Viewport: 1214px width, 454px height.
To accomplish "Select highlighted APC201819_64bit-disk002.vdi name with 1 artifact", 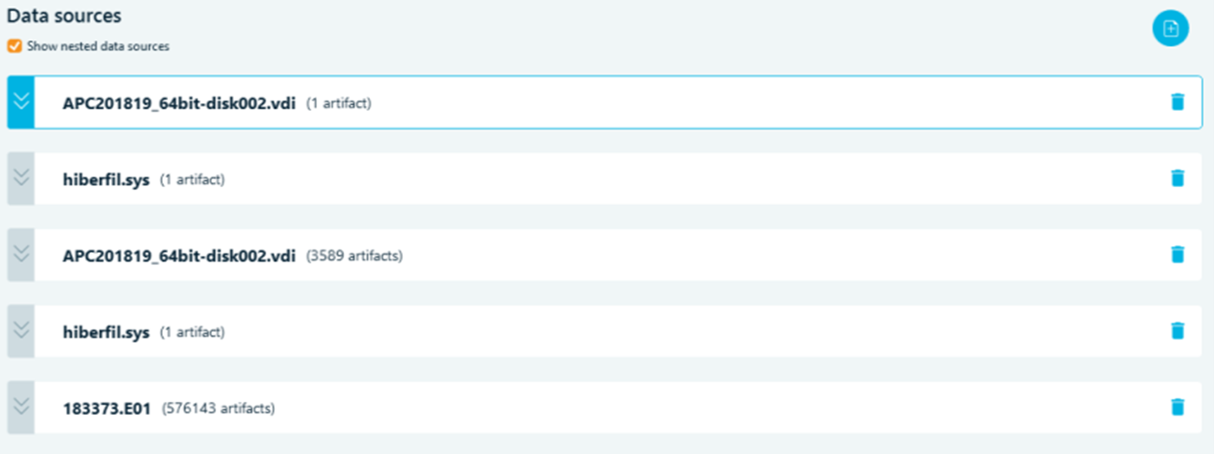I will (x=179, y=103).
